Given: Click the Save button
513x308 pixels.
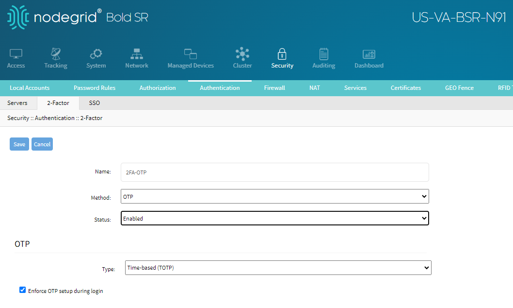Looking at the screenshot, I should [19, 144].
